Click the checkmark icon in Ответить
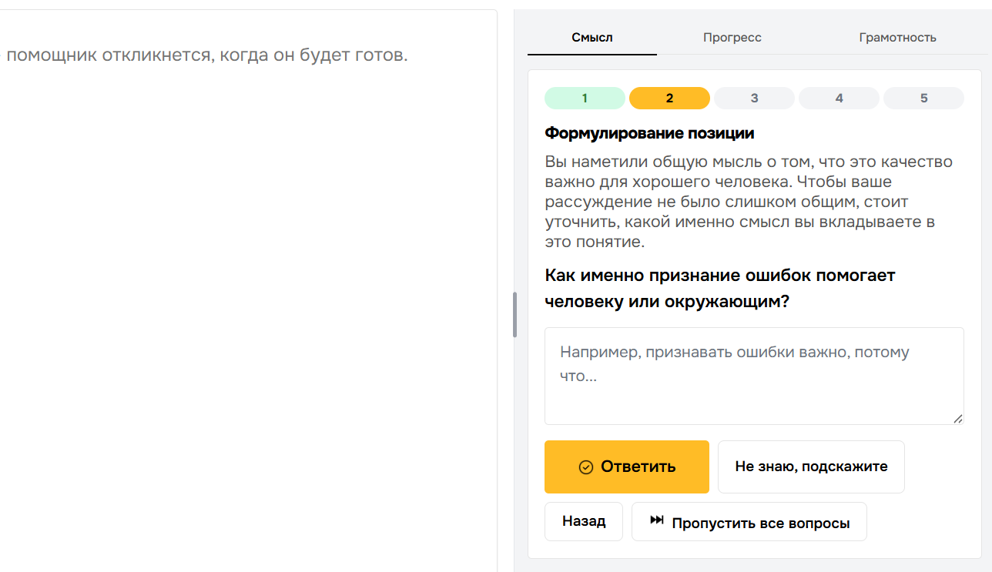992x572 pixels. [x=586, y=467]
